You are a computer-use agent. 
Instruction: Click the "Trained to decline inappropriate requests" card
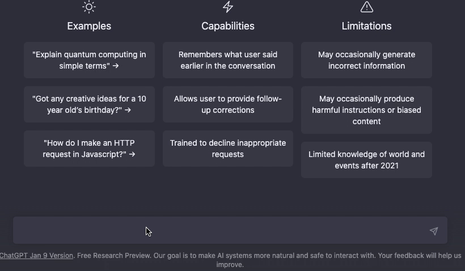click(x=228, y=148)
